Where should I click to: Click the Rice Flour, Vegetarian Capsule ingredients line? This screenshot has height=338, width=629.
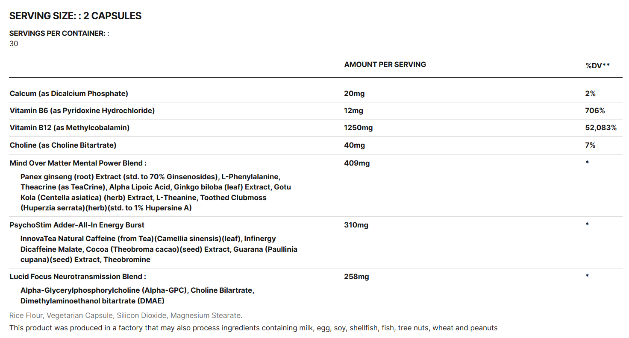[x=126, y=316]
